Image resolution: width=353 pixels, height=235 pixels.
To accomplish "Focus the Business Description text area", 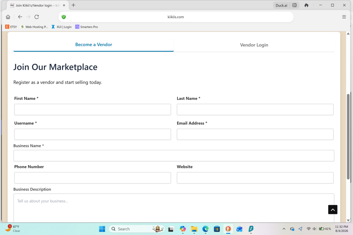I will tap(174, 208).
